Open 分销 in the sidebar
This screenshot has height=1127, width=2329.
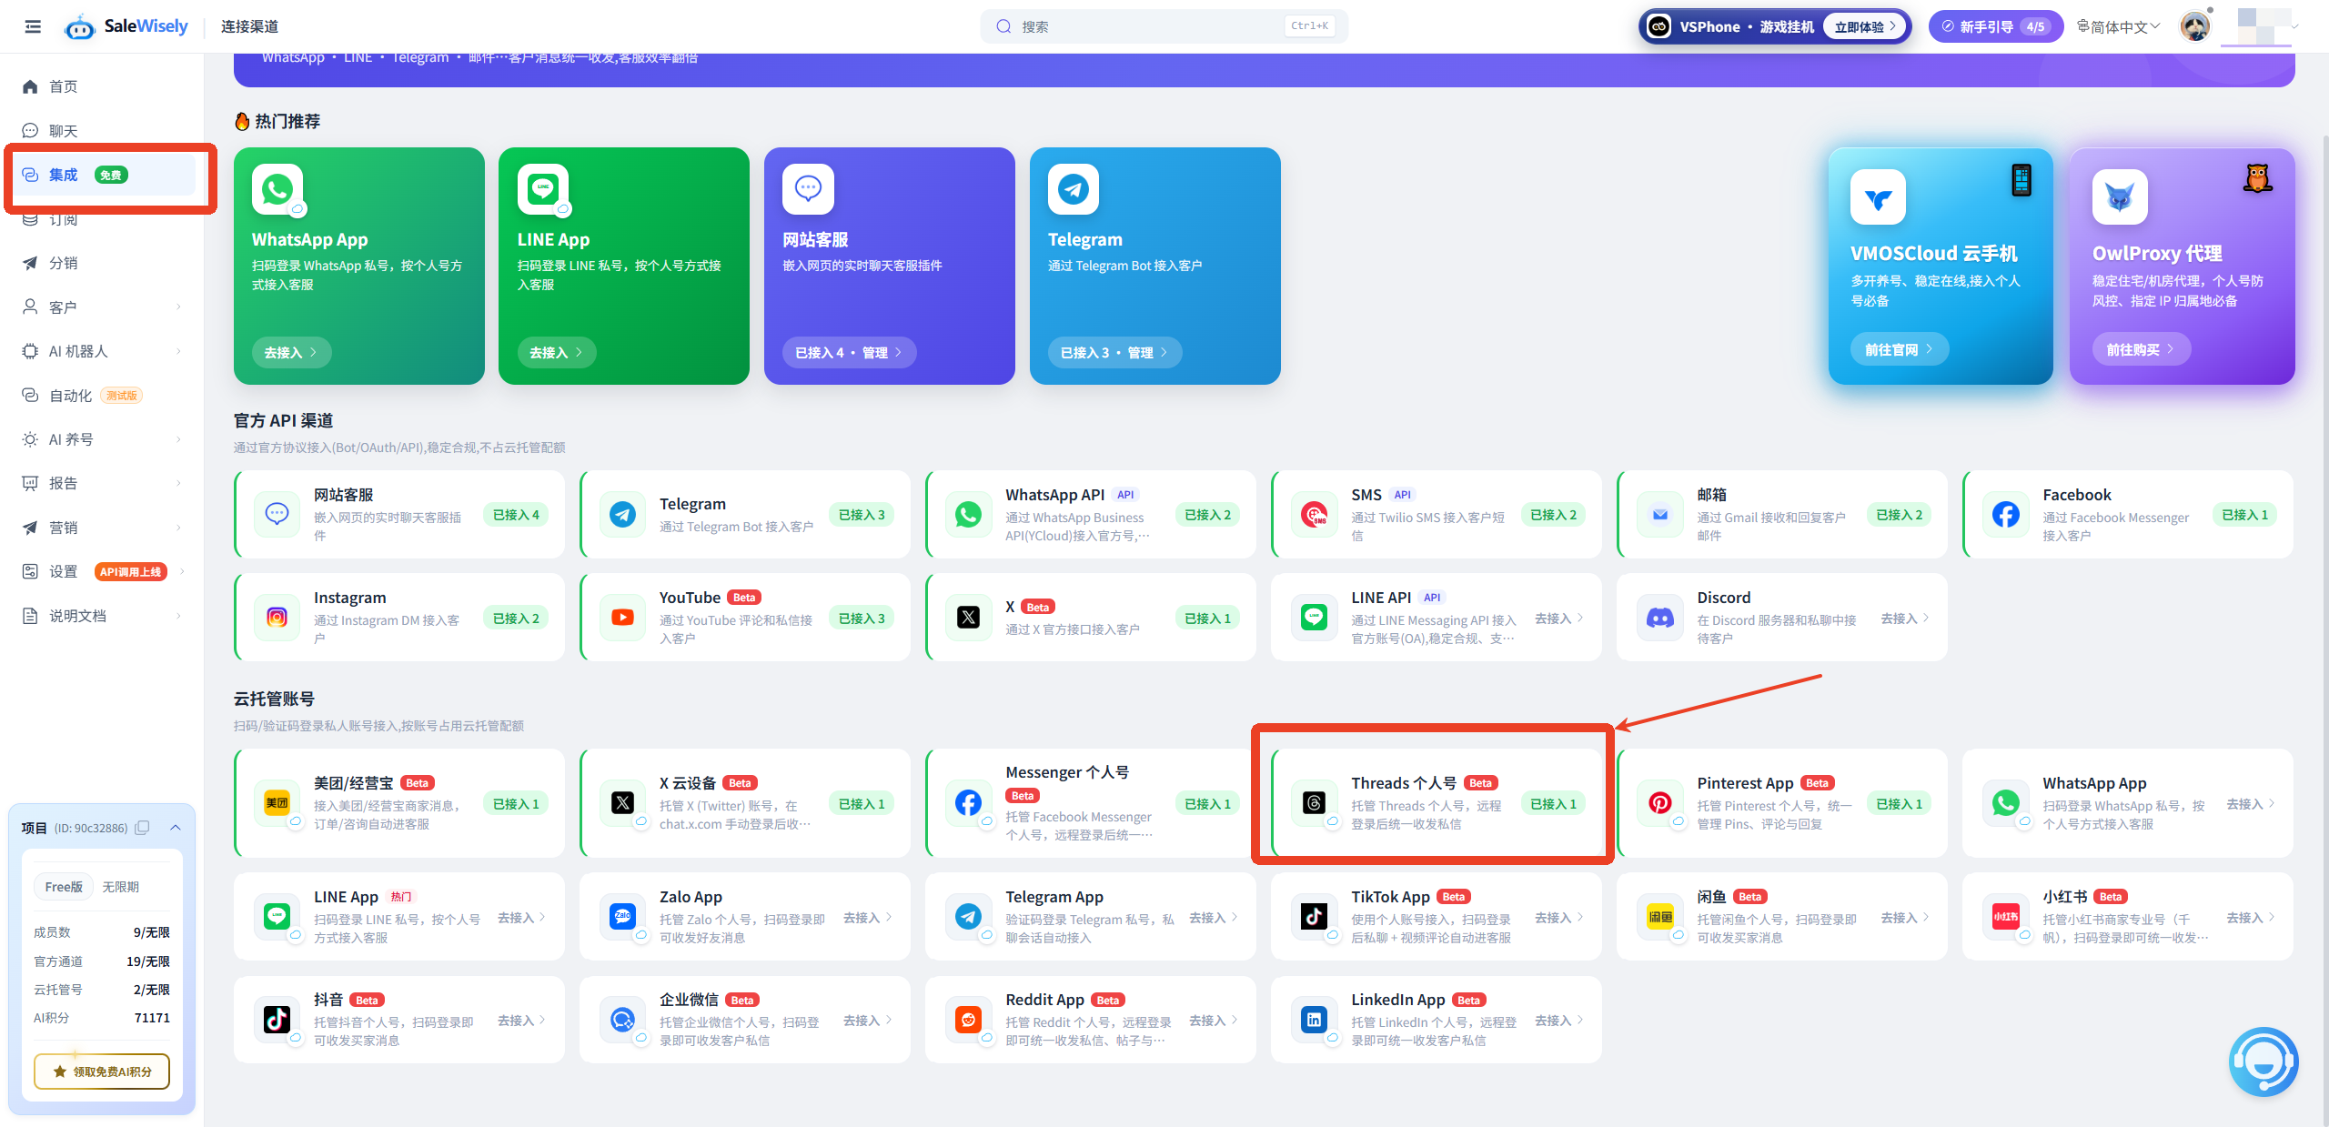tap(102, 263)
